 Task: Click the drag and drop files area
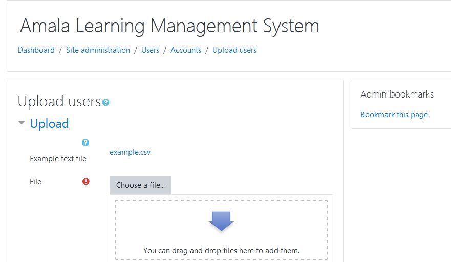[x=221, y=230]
